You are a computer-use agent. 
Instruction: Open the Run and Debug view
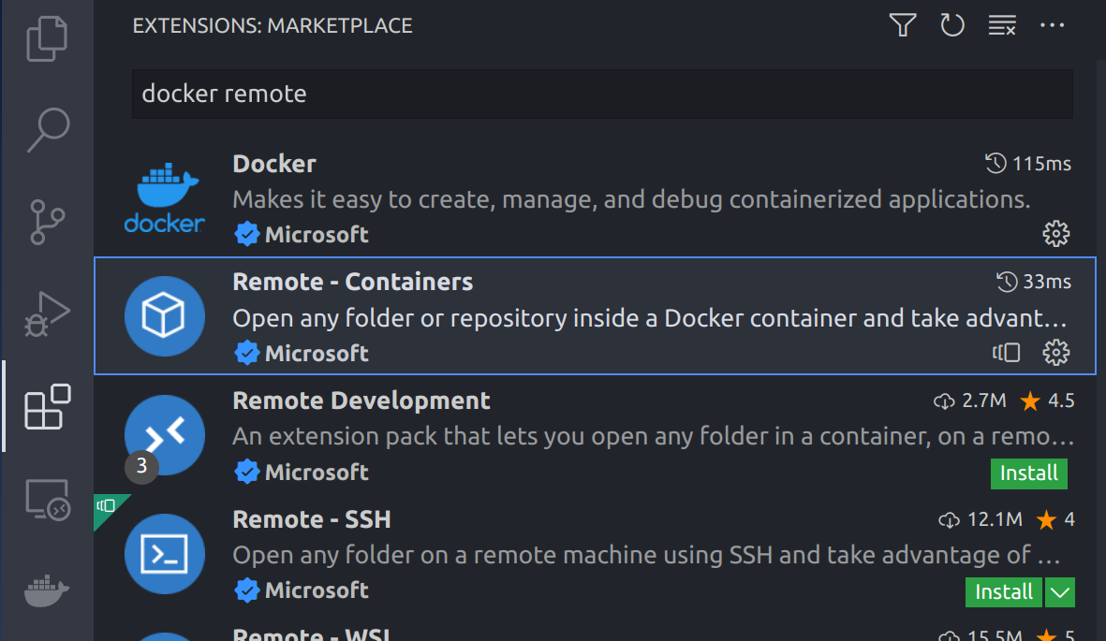[47, 314]
